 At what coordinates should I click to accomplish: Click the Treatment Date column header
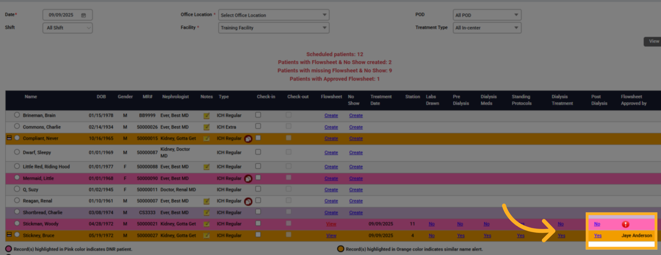click(x=381, y=100)
